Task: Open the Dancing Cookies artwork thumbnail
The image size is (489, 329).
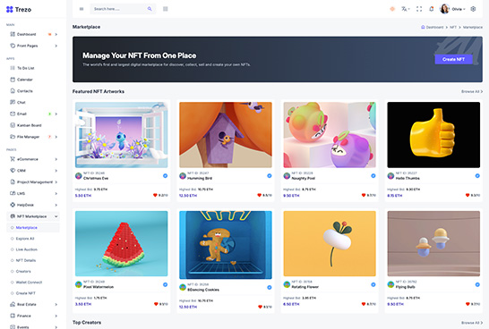Action: (226, 245)
